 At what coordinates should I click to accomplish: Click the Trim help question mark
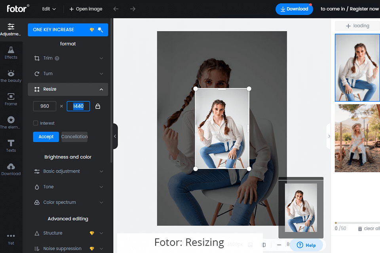tap(57, 59)
